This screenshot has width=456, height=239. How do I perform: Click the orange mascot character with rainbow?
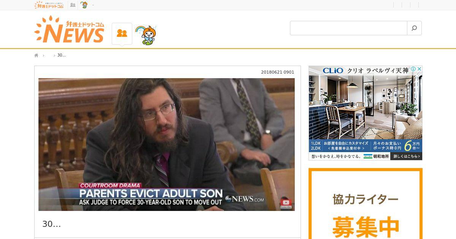pyautogui.click(x=146, y=35)
